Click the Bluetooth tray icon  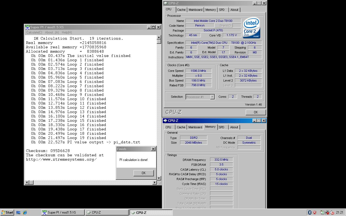click(310, 212)
